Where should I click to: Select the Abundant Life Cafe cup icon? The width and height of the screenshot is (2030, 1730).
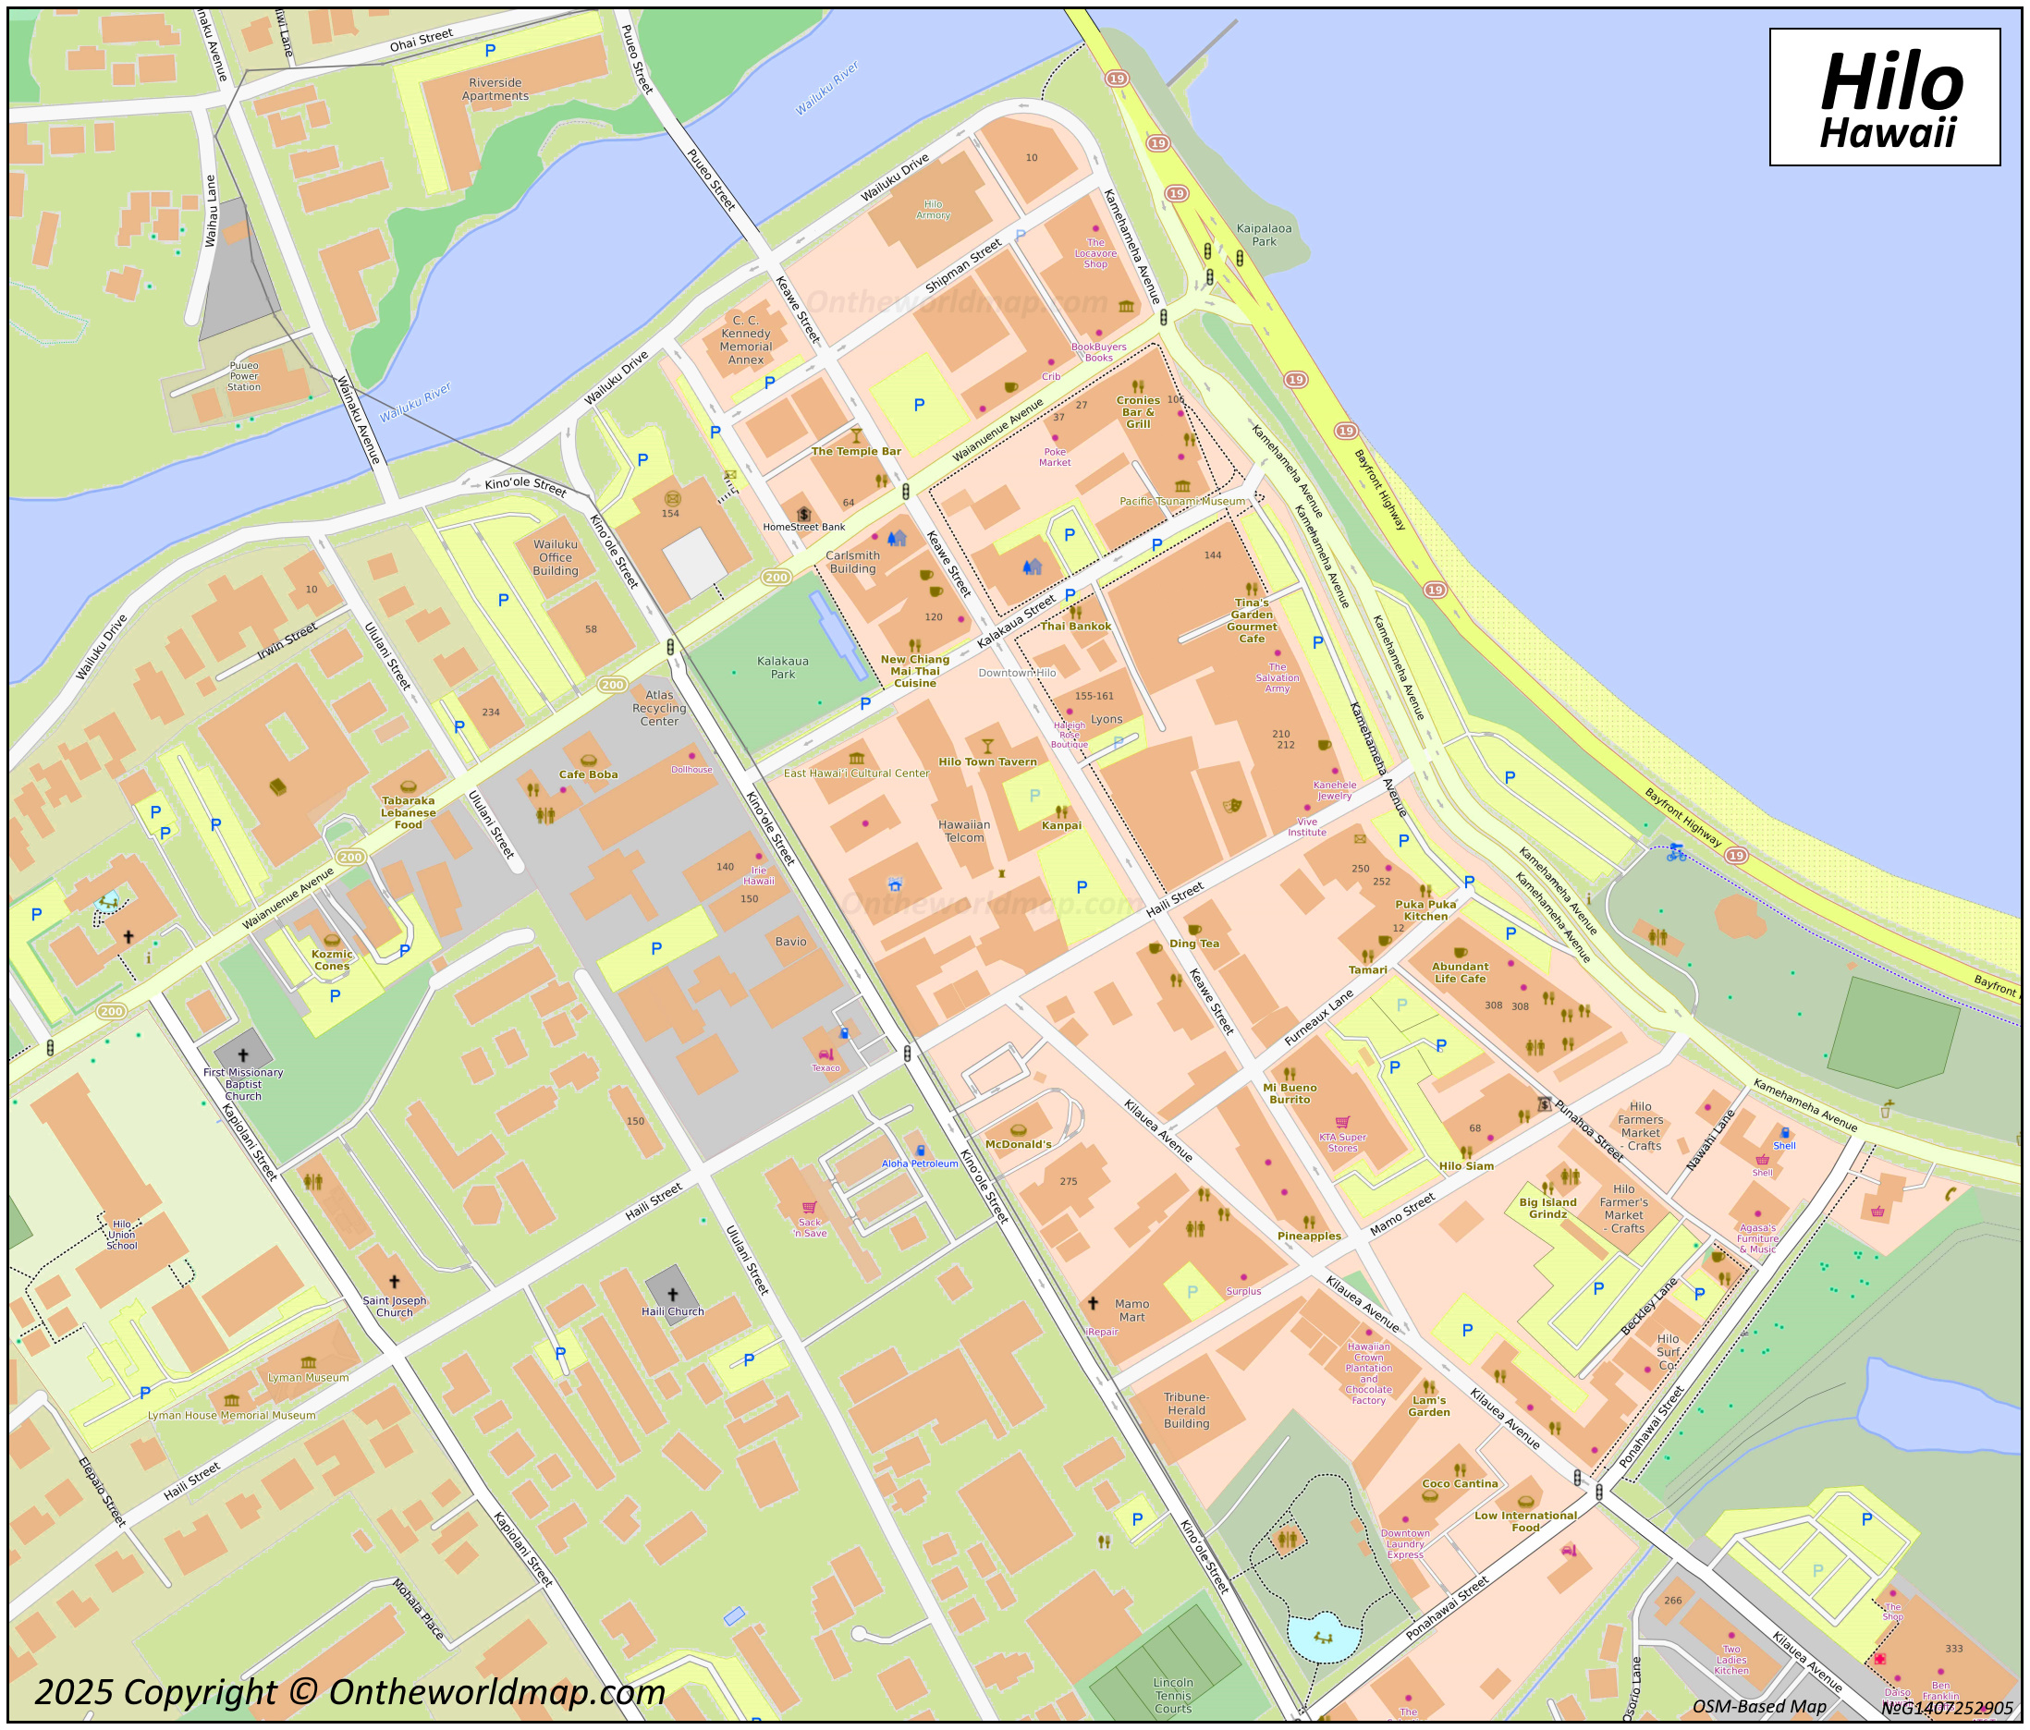(x=1460, y=952)
